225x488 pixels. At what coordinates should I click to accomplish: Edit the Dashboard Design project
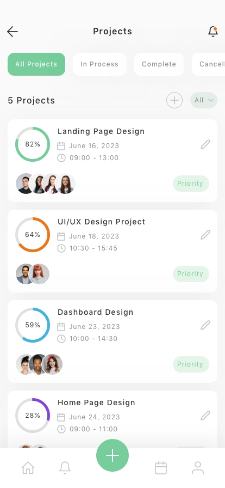(x=205, y=325)
